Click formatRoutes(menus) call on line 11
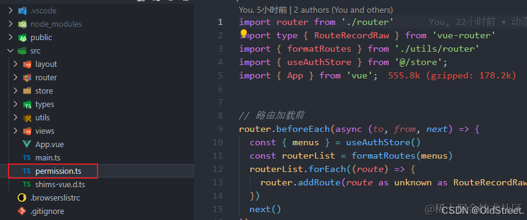 coord(401,156)
